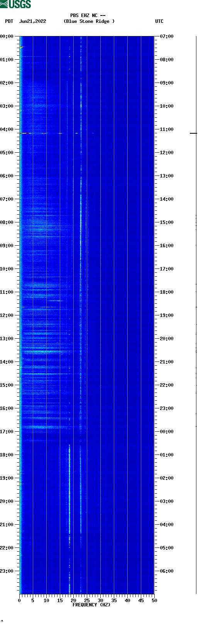Click the 'UTC' timezone label
Screen dimensions: 213x625
(159, 21)
